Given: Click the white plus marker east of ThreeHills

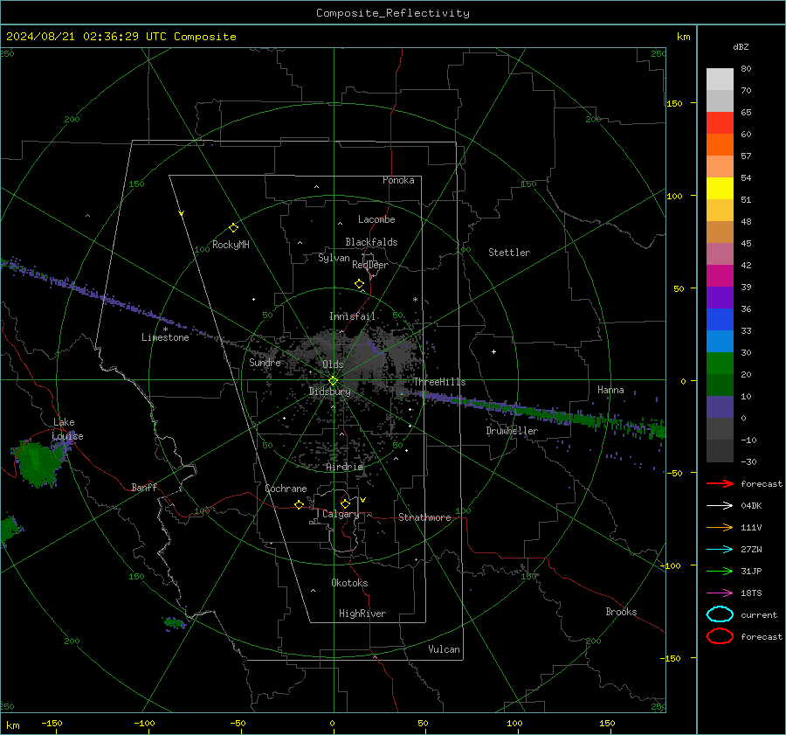Looking at the screenshot, I should pos(493,351).
